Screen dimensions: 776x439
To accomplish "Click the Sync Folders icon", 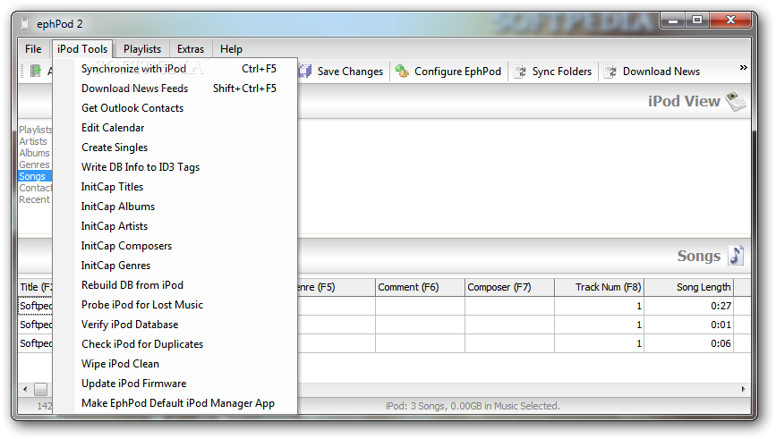I will (x=520, y=72).
